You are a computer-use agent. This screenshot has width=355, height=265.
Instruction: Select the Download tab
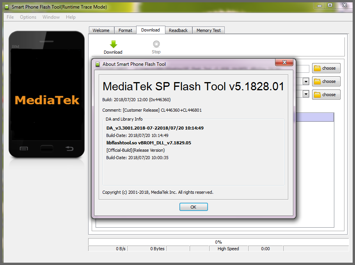coord(151,30)
